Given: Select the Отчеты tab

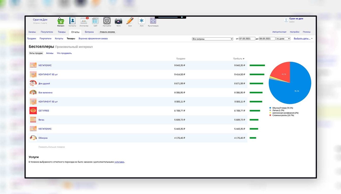Looking at the screenshot, I should 75,32.
